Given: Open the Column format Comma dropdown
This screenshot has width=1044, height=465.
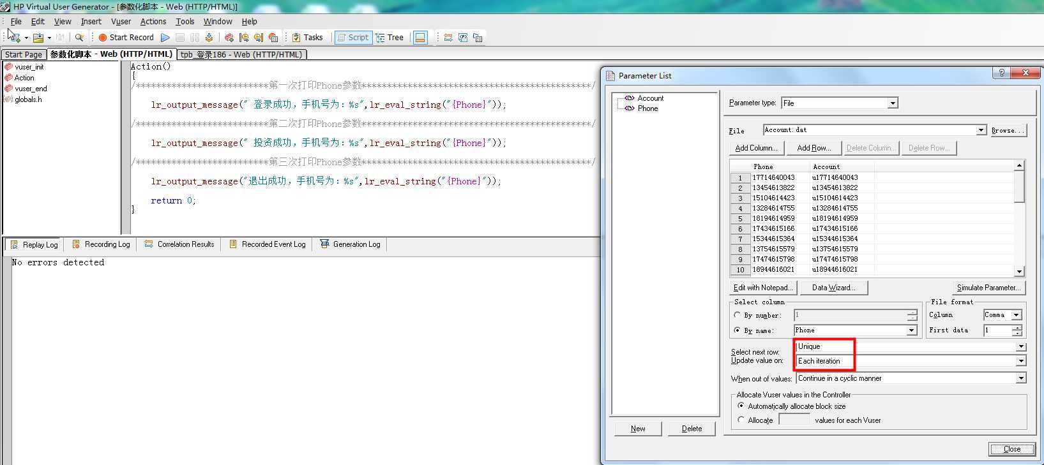Looking at the screenshot, I should point(1016,315).
